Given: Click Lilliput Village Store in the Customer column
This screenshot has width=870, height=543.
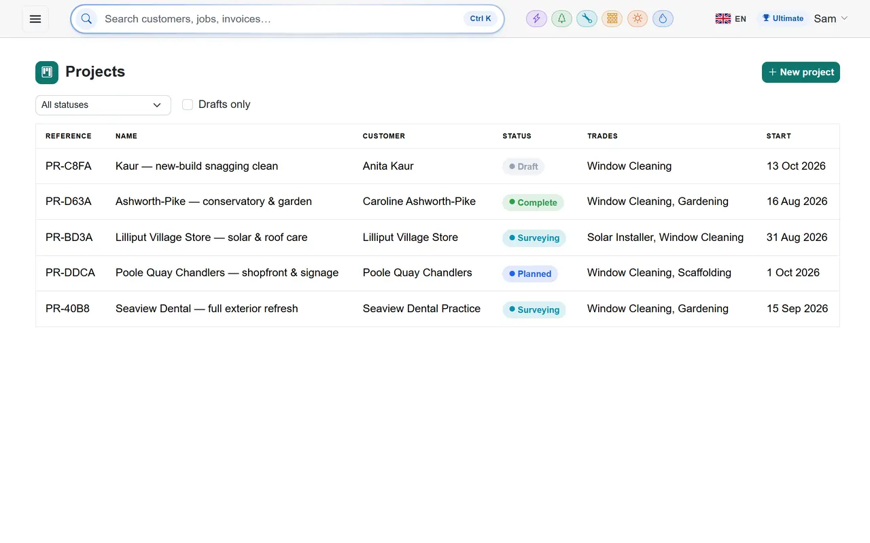Looking at the screenshot, I should tap(411, 238).
